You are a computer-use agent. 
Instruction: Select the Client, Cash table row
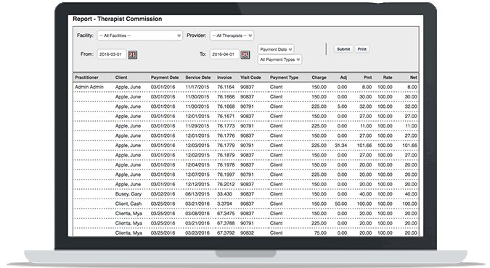(x=246, y=204)
